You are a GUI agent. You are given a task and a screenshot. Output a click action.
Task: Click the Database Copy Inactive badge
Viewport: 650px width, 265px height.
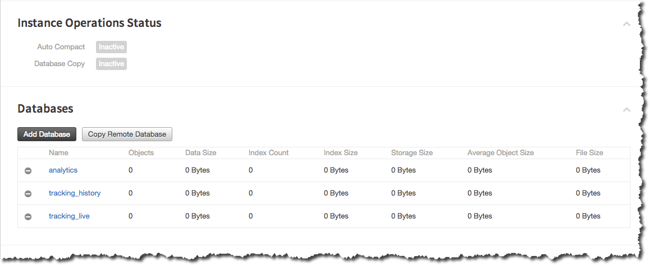click(111, 64)
